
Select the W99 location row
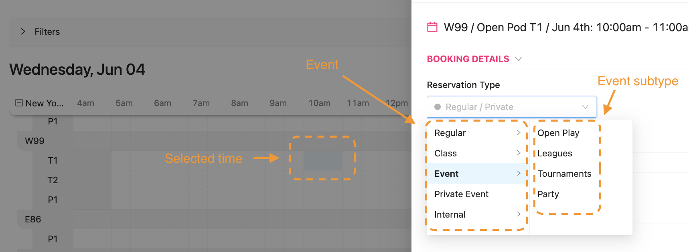point(35,141)
